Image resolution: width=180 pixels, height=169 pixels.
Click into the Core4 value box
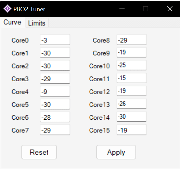pyautogui.click(x=55, y=91)
